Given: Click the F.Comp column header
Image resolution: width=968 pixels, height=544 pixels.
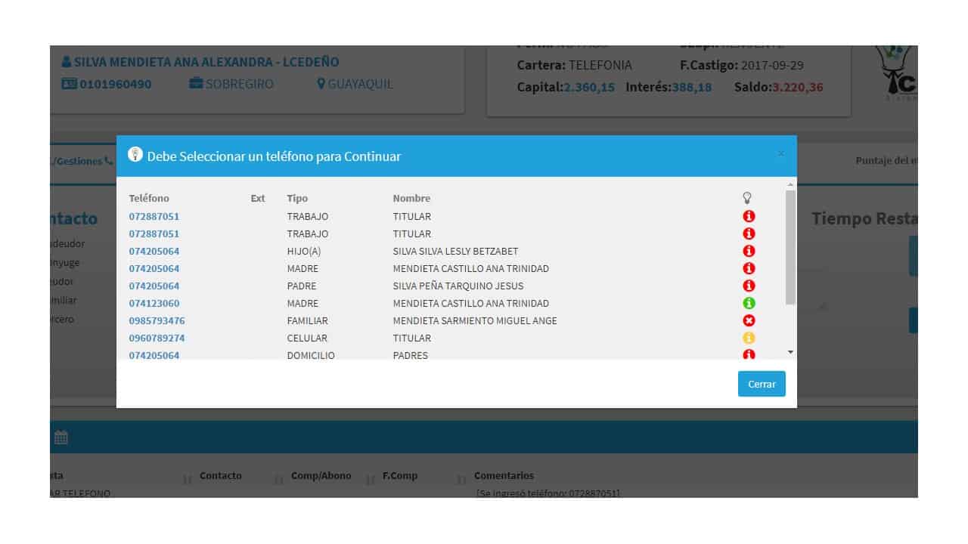Looking at the screenshot, I should click(400, 475).
